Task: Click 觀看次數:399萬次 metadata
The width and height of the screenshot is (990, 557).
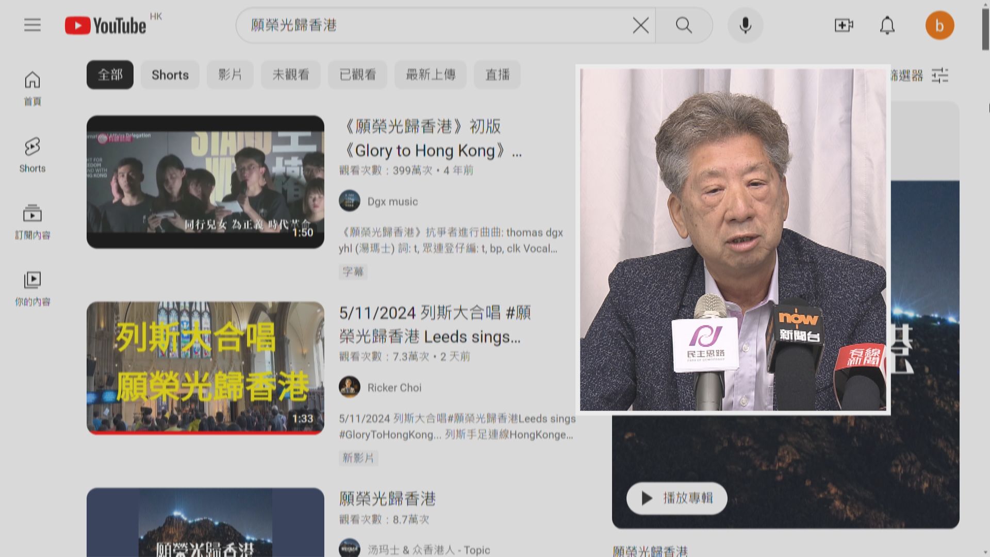Action: [386, 170]
